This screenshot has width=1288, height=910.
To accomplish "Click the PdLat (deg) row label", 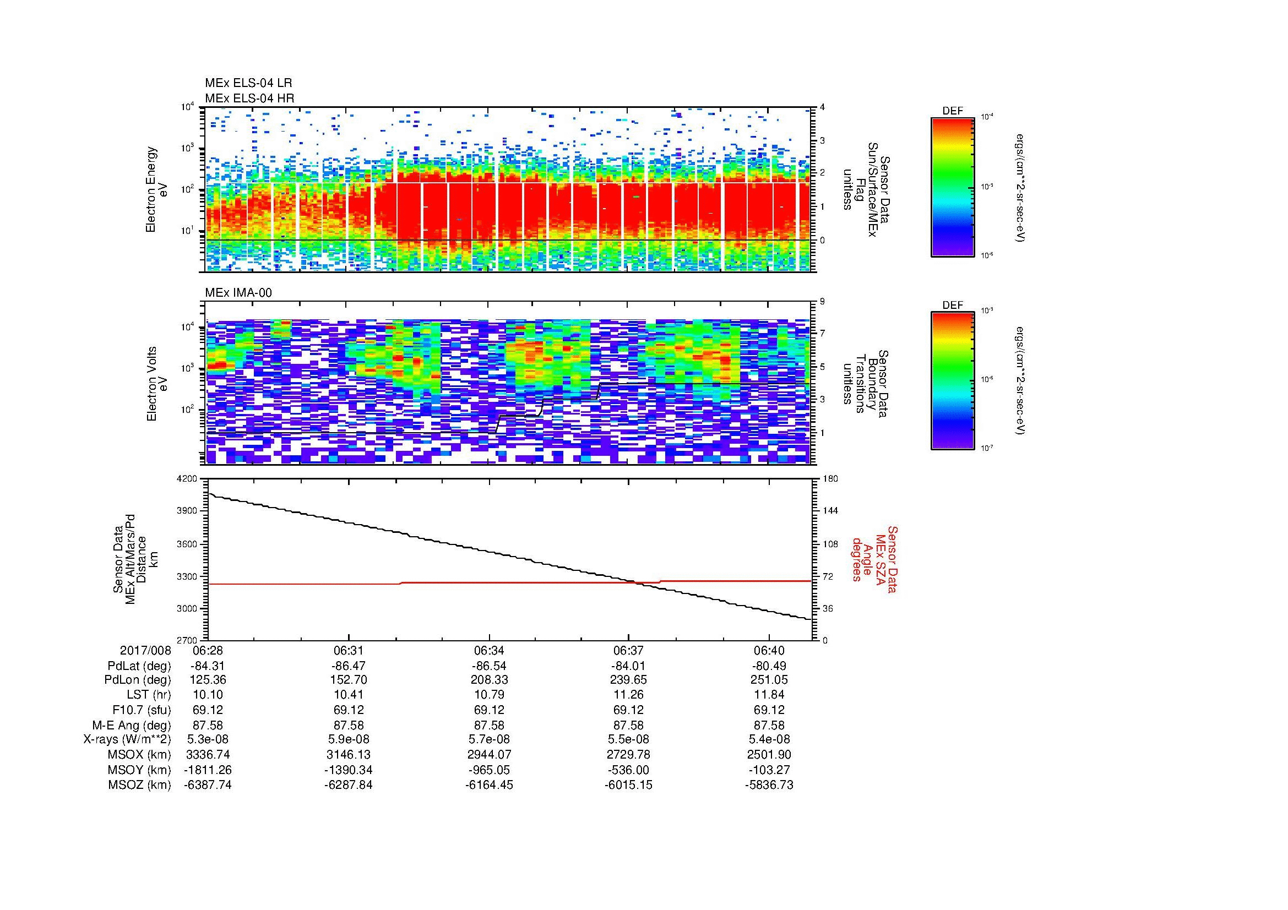I will point(140,666).
